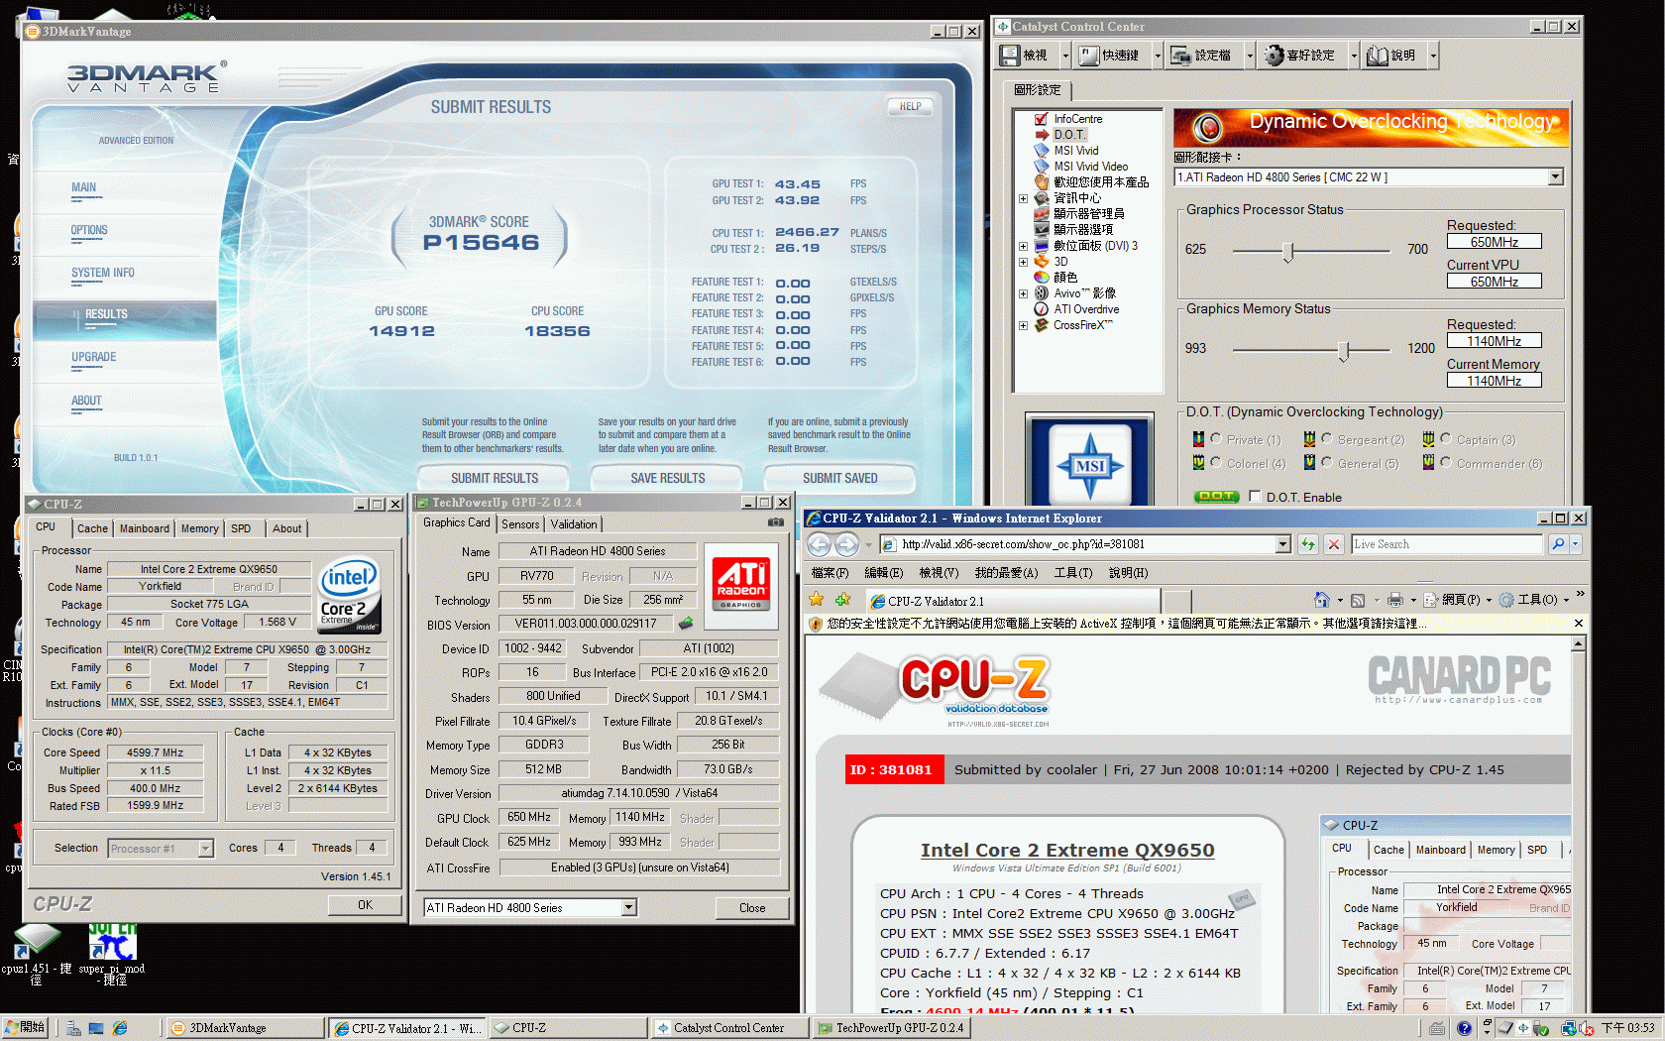
Task: Open the 檔案(F) menu in Internet Explorer
Action: [x=830, y=573]
